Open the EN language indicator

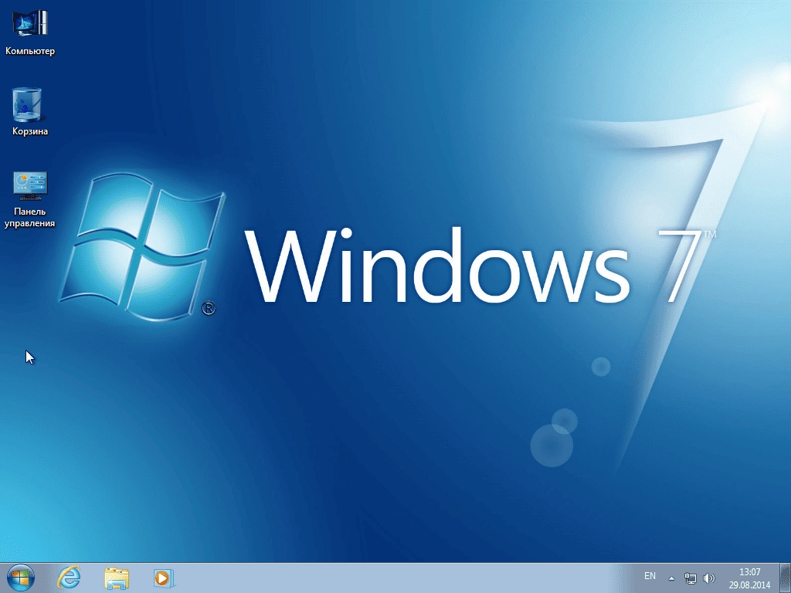pyautogui.click(x=650, y=576)
